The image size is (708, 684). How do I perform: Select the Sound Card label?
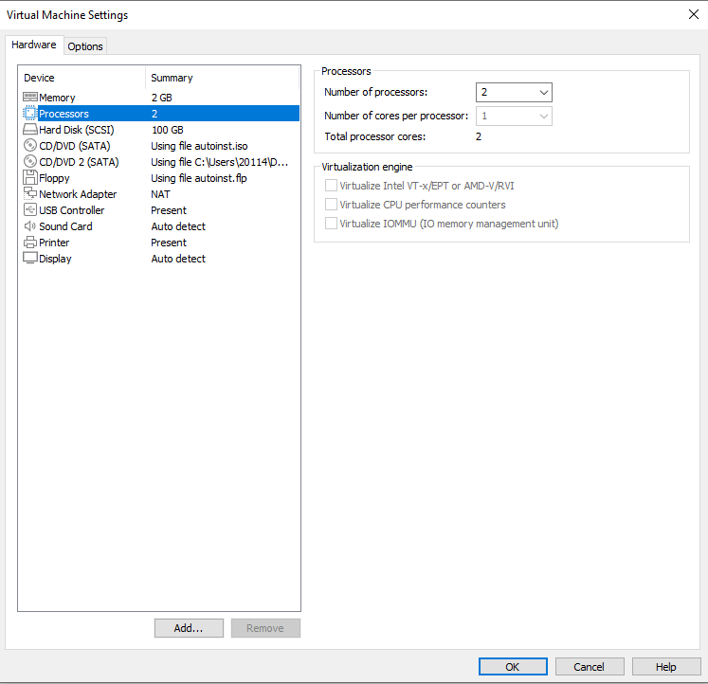[x=65, y=226]
